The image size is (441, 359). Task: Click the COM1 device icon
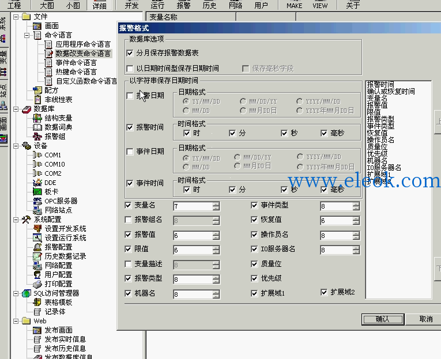tap(37, 155)
